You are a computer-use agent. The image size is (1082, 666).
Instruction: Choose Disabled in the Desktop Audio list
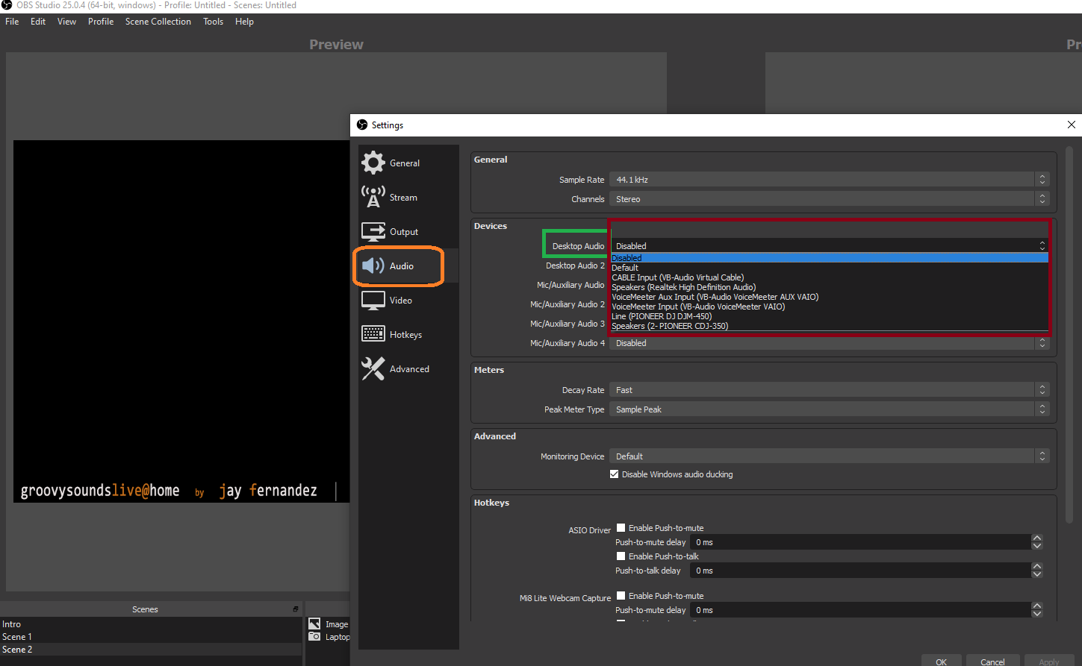[x=829, y=258]
